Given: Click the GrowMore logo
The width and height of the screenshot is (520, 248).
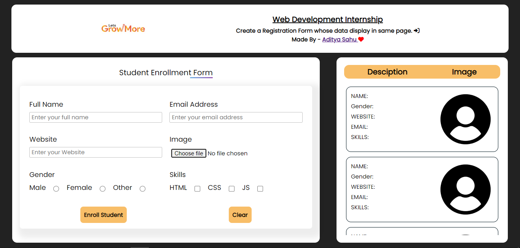Looking at the screenshot, I should point(123,27).
